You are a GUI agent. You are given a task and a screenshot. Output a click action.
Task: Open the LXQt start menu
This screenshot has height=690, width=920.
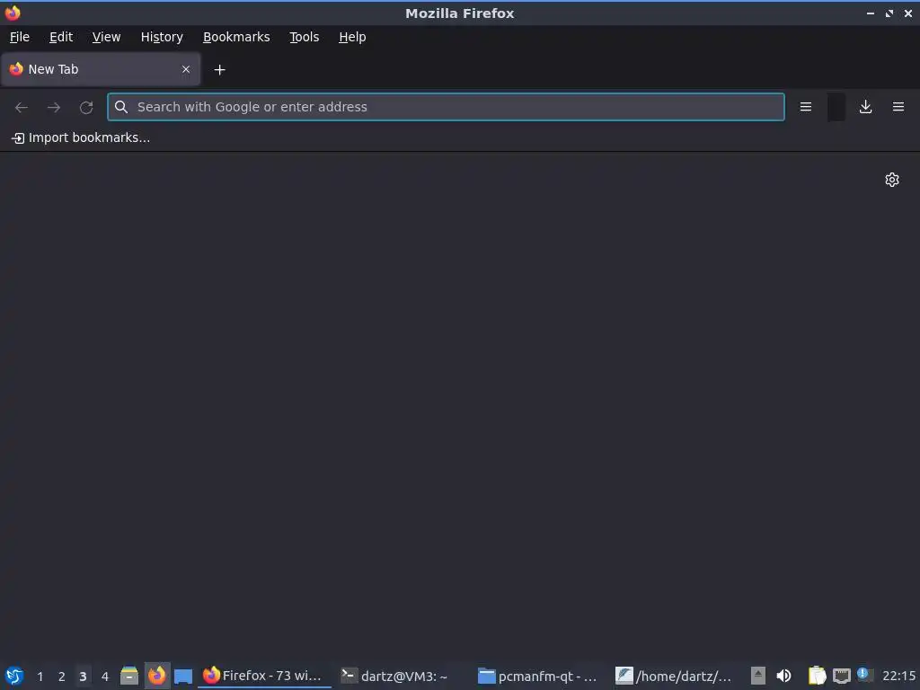13,676
